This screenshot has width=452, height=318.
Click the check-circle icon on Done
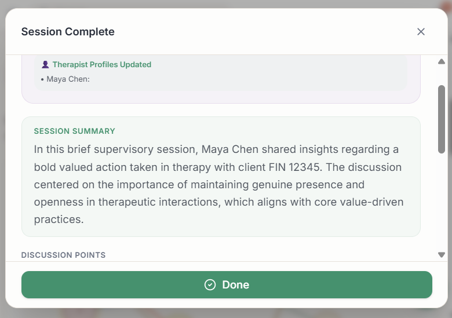[210, 285]
